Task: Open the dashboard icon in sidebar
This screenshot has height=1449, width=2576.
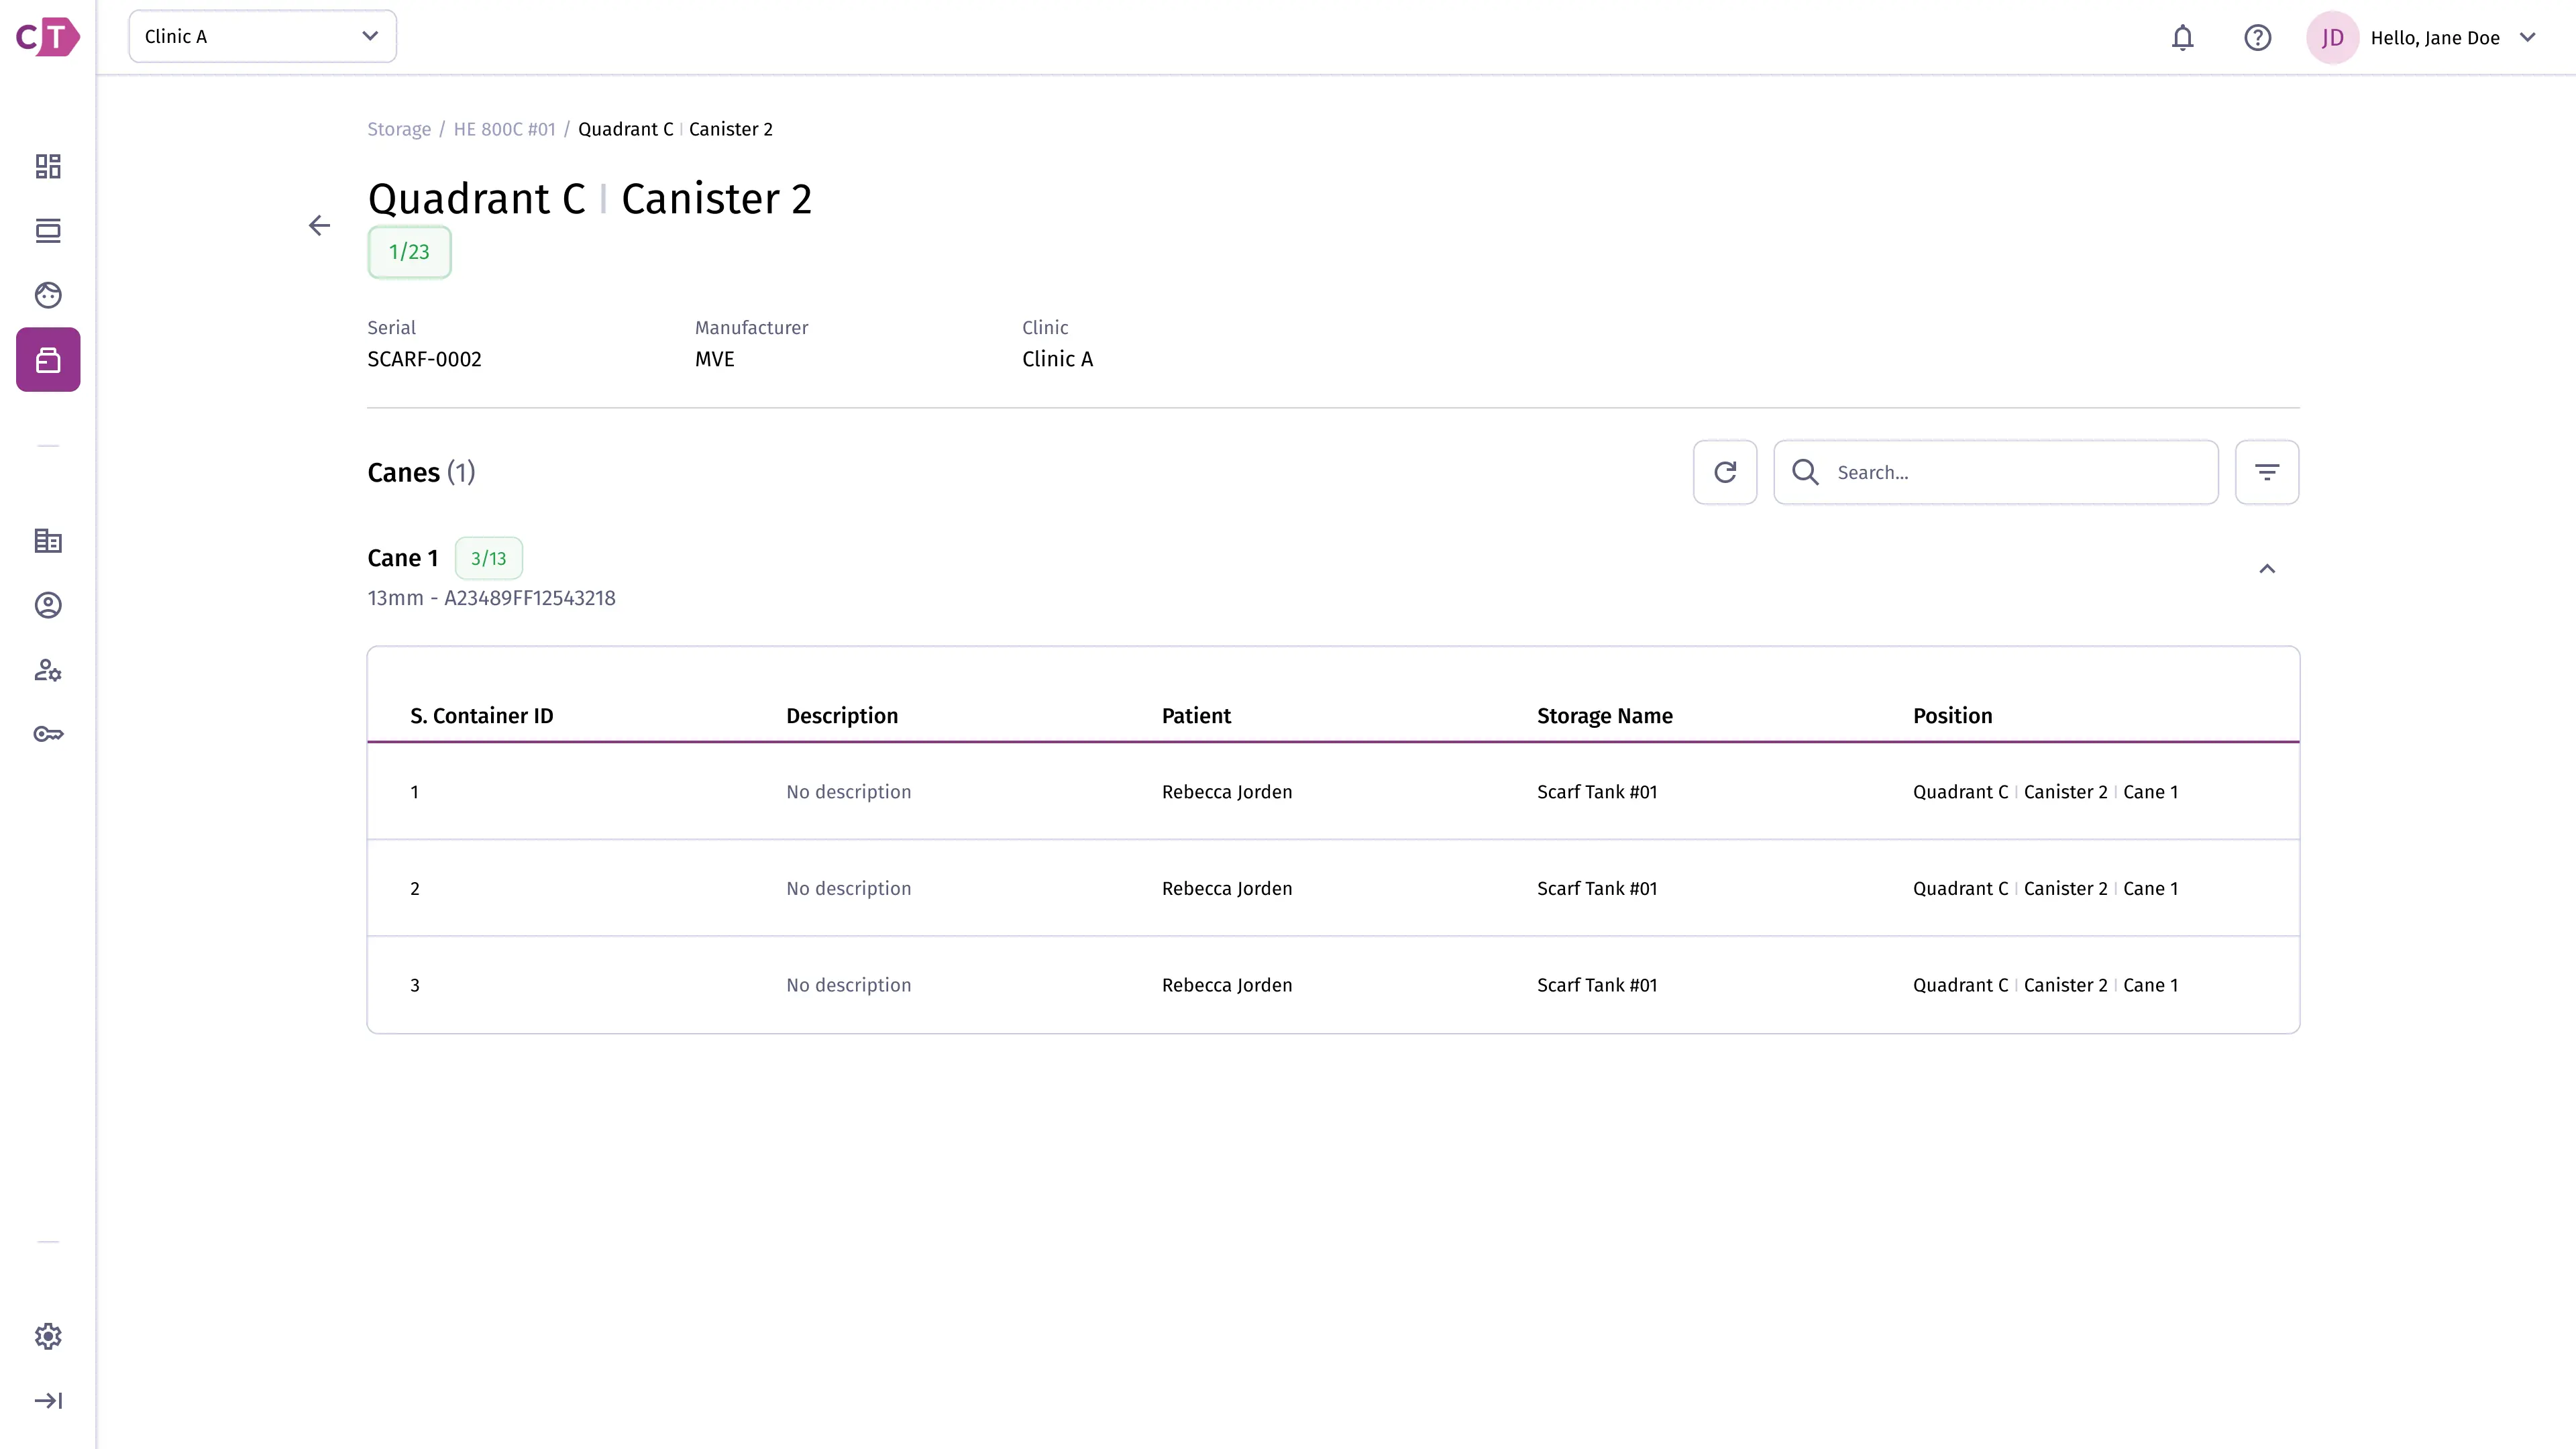Action: pyautogui.click(x=48, y=166)
